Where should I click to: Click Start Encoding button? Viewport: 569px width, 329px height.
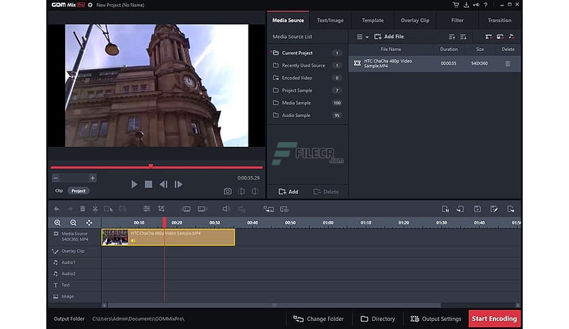[494, 319]
